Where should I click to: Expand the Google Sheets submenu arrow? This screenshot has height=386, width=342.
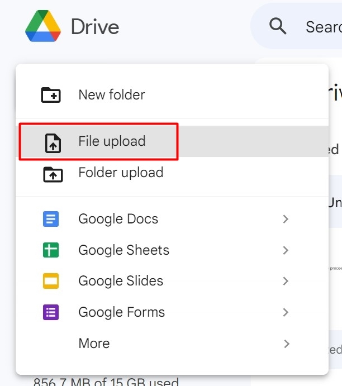pyautogui.click(x=286, y=250)
